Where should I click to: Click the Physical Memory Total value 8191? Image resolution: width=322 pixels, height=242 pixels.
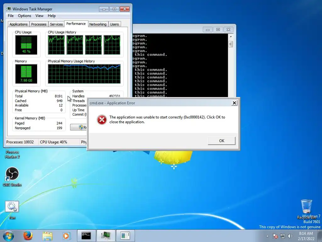point(58,96)
